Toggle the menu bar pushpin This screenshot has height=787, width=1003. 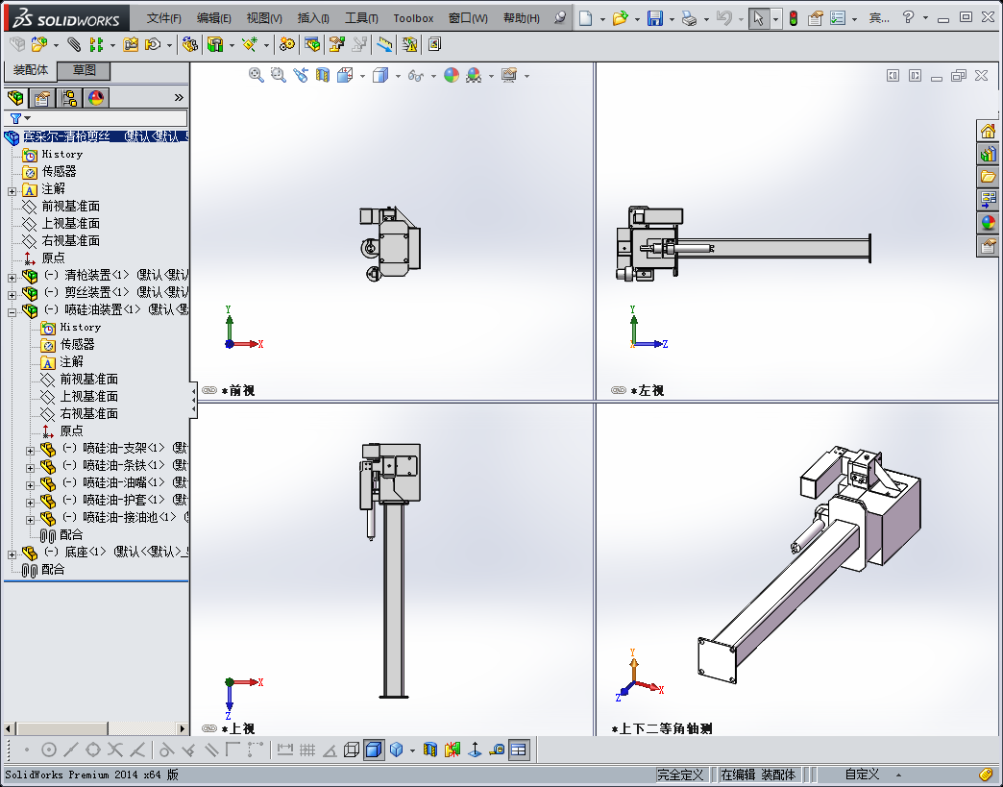click(560, 17)
